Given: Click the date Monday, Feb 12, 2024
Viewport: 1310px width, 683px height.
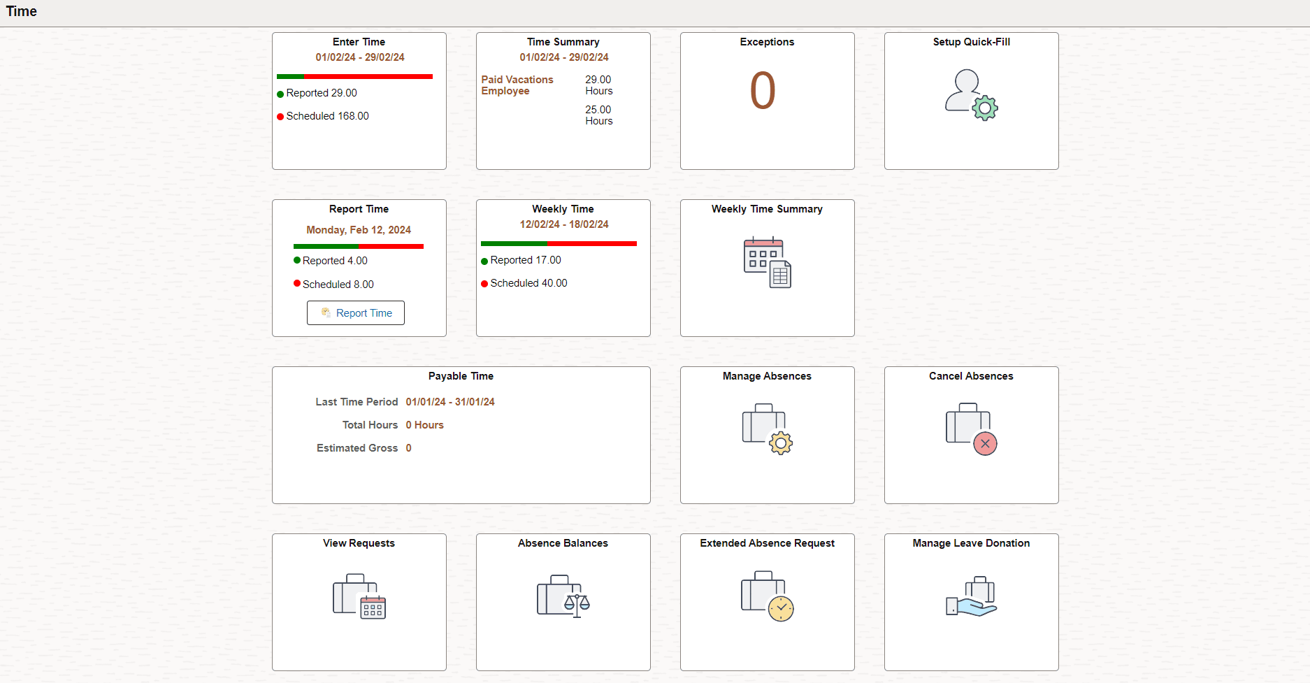Looking at the screenshot, I should coord(359,230).
